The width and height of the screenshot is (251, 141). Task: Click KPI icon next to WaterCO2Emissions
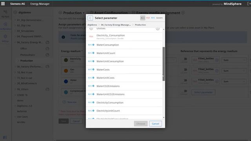[91, 86]
